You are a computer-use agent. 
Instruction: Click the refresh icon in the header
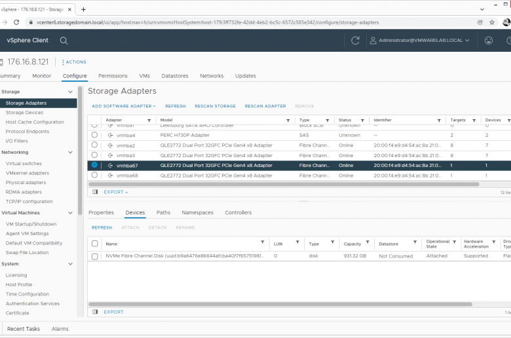pos(355,41)
